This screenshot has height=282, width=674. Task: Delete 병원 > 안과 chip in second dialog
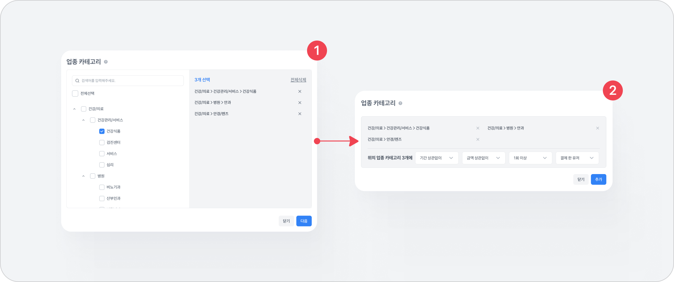(598, 128)
